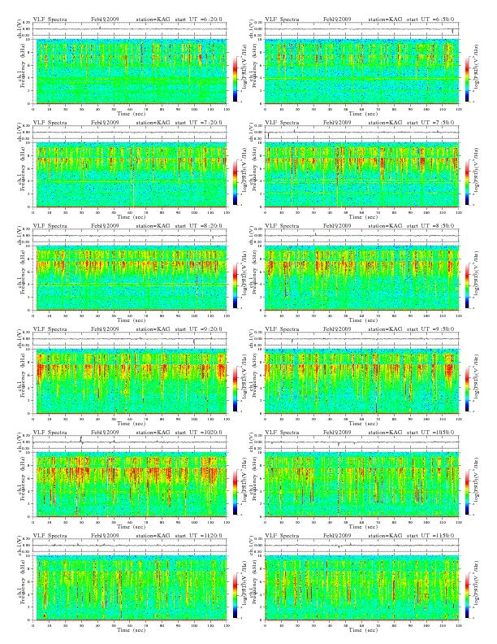This screenshot has width=497, height=644.
Task: Select the ch.1 voltage trace above the 7:50:0 spectrogram
Action: 361,132
